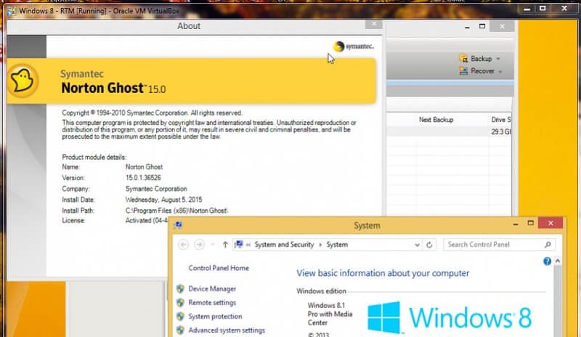Click the install date Wednesday, August 5, 2015
Image resolution: width=581 pixels, height=337 pixels.
point(164,200)
